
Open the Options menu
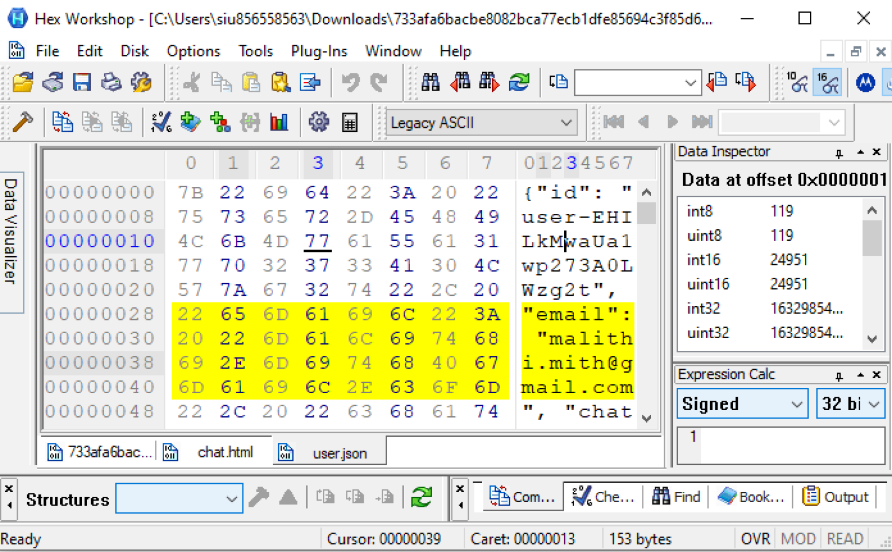coord(193,51)
